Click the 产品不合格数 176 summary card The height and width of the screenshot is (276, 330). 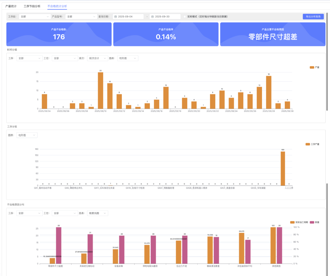(x=59, y=34)
